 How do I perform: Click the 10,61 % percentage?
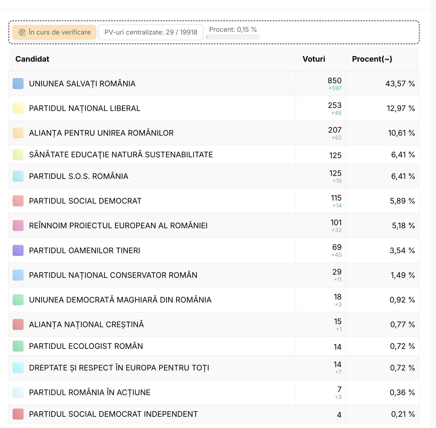click(401, 133)
